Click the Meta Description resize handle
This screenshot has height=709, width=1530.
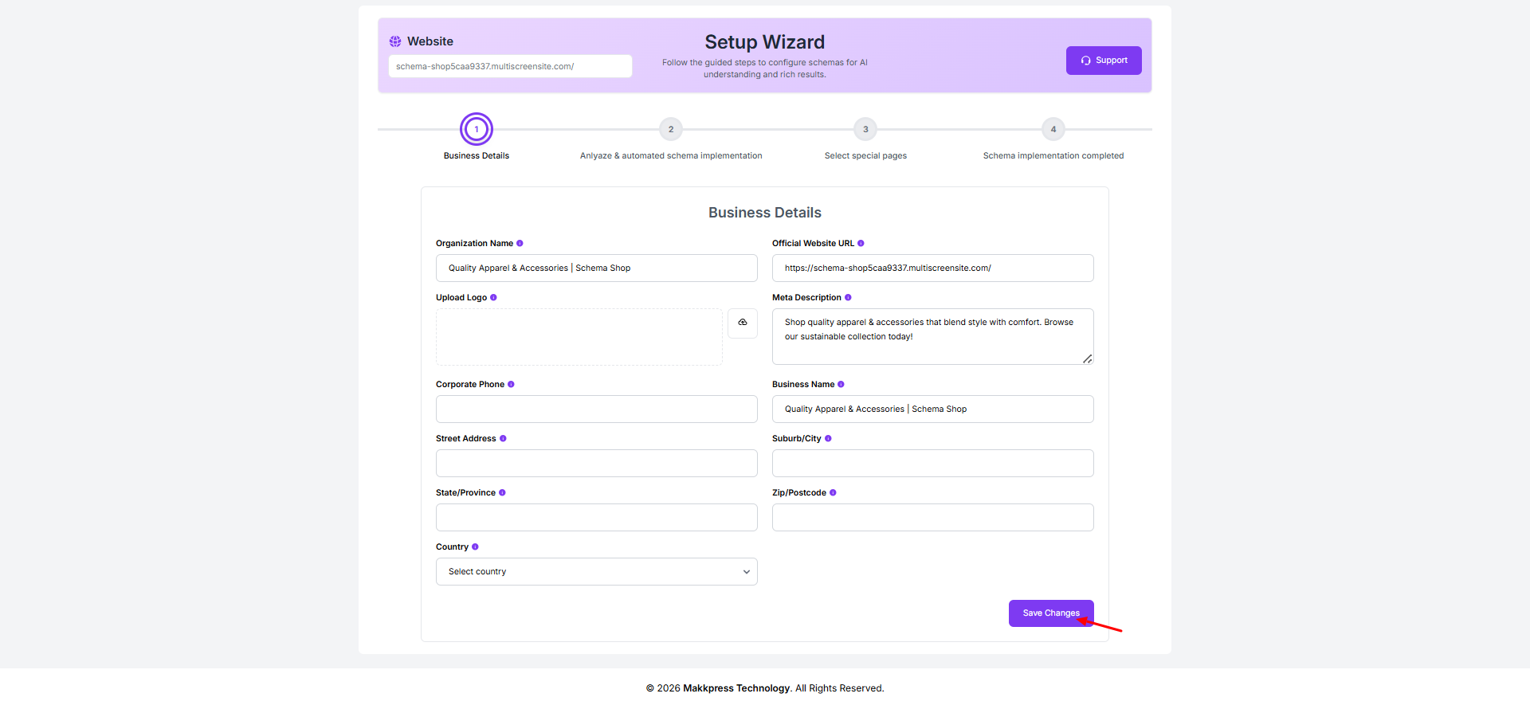pyautogui.click(x=1087, y=359)
